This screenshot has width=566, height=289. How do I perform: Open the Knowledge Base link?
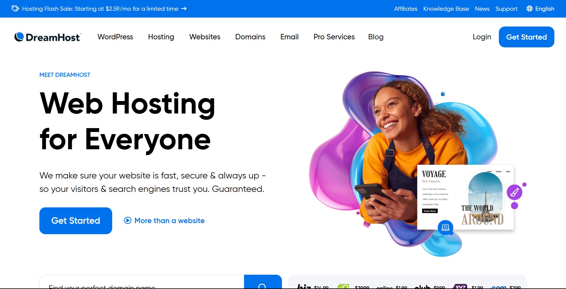446,9
